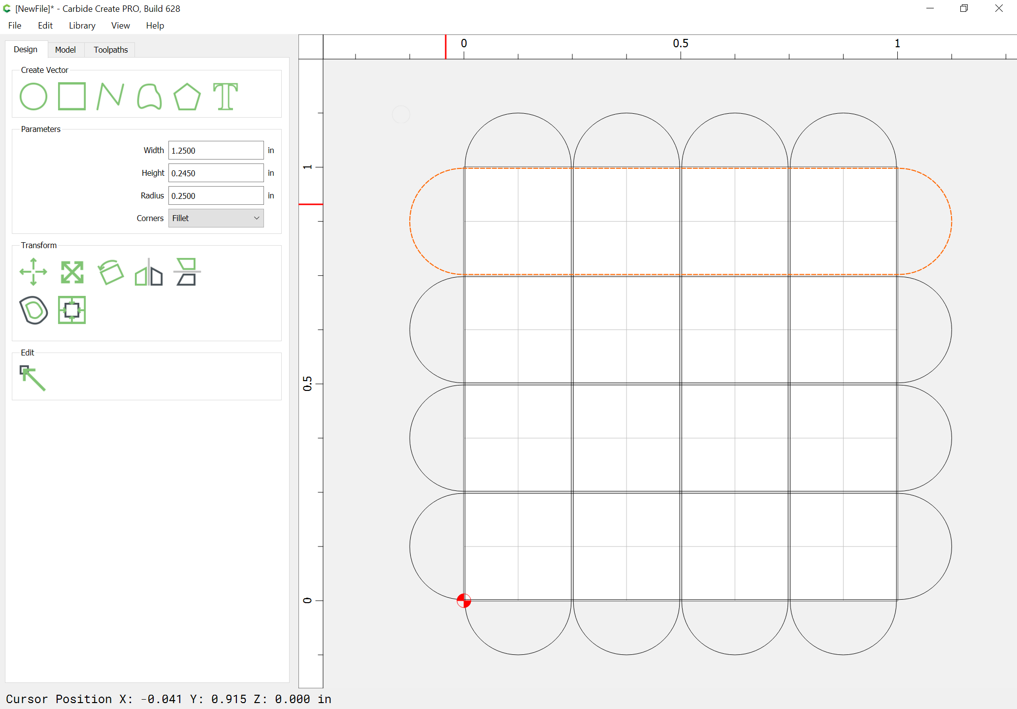Select the Regular Polygon tool
This screenshot has width=1017, height=709.
pos(187,96)
